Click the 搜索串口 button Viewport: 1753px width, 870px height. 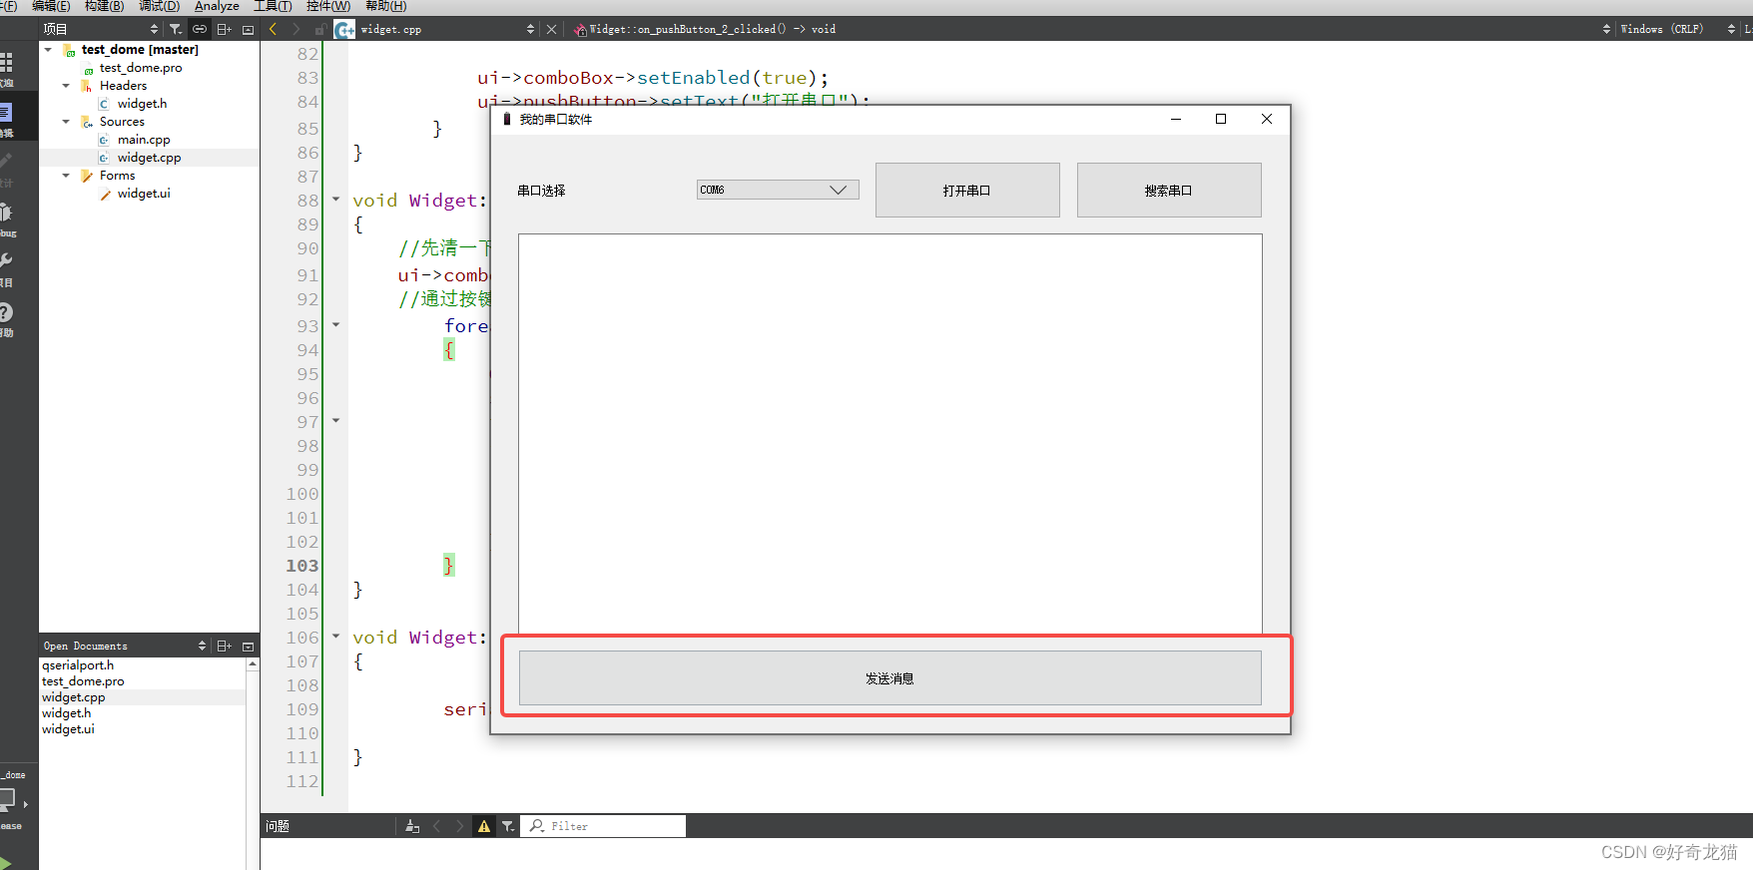[x=1169, y=190]
